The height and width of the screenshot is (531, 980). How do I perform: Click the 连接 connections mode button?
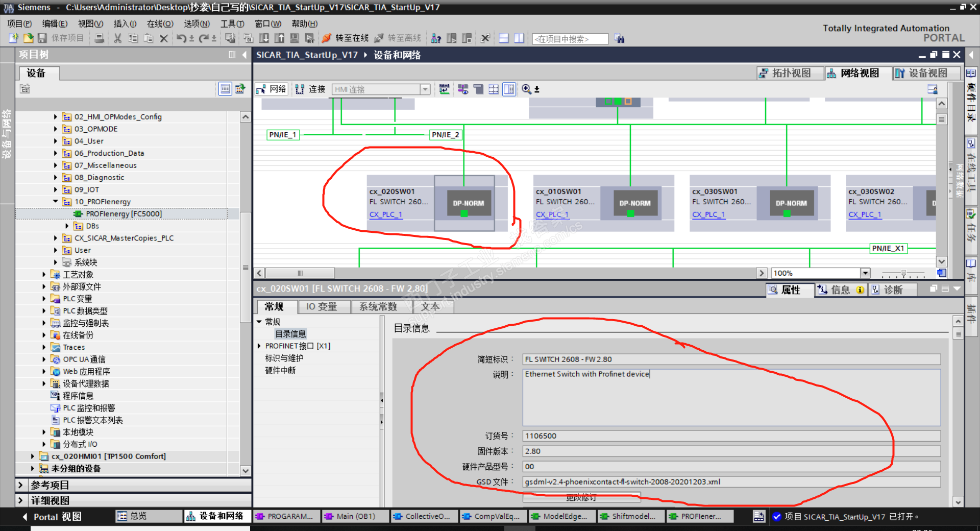pos(311,89)
